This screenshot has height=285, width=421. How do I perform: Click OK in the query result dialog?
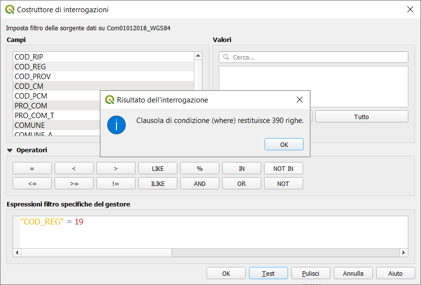coord(284,144)
